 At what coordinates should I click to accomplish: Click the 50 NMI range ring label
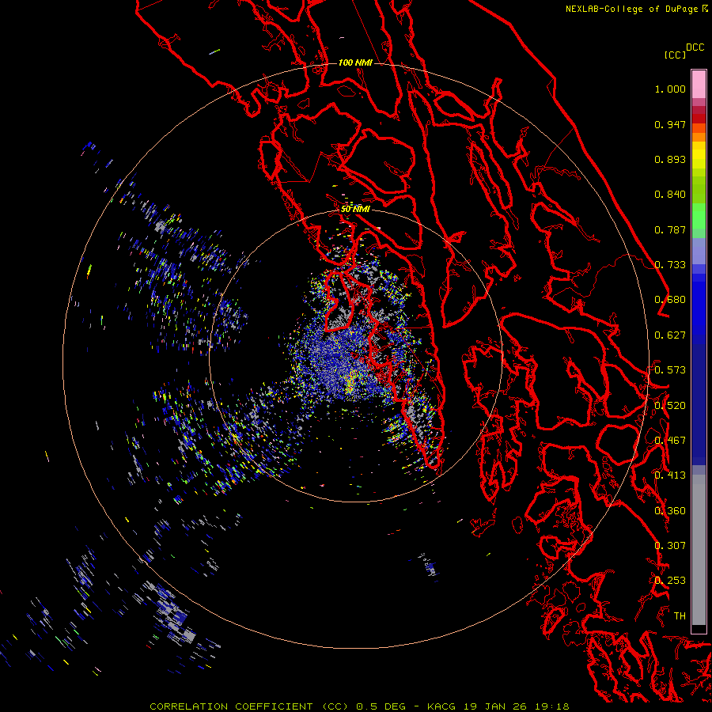click(355, 209)
